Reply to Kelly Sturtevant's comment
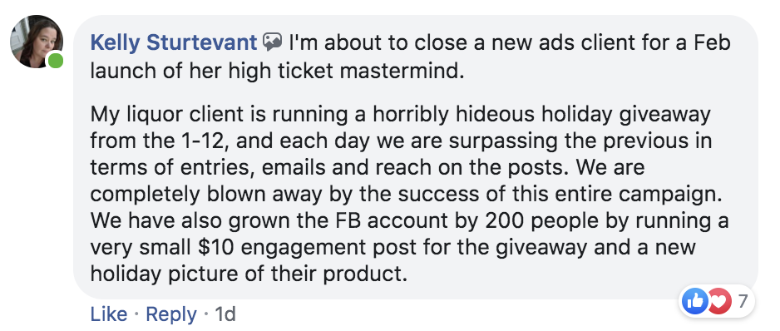 (171, 314)
